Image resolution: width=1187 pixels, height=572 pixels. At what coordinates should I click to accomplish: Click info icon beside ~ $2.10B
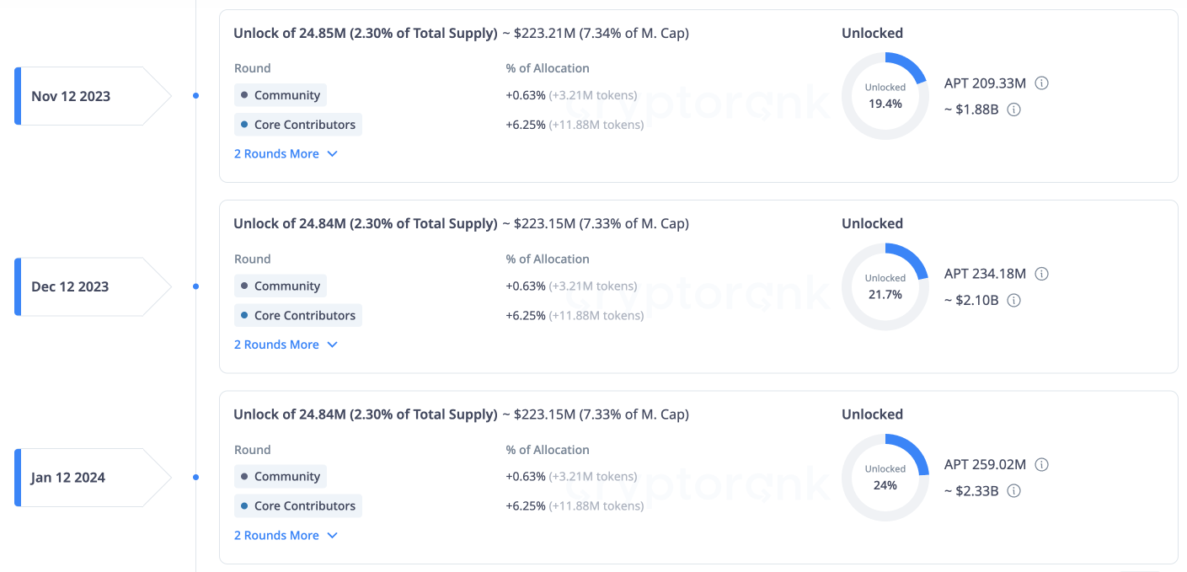pos(1013,300)
